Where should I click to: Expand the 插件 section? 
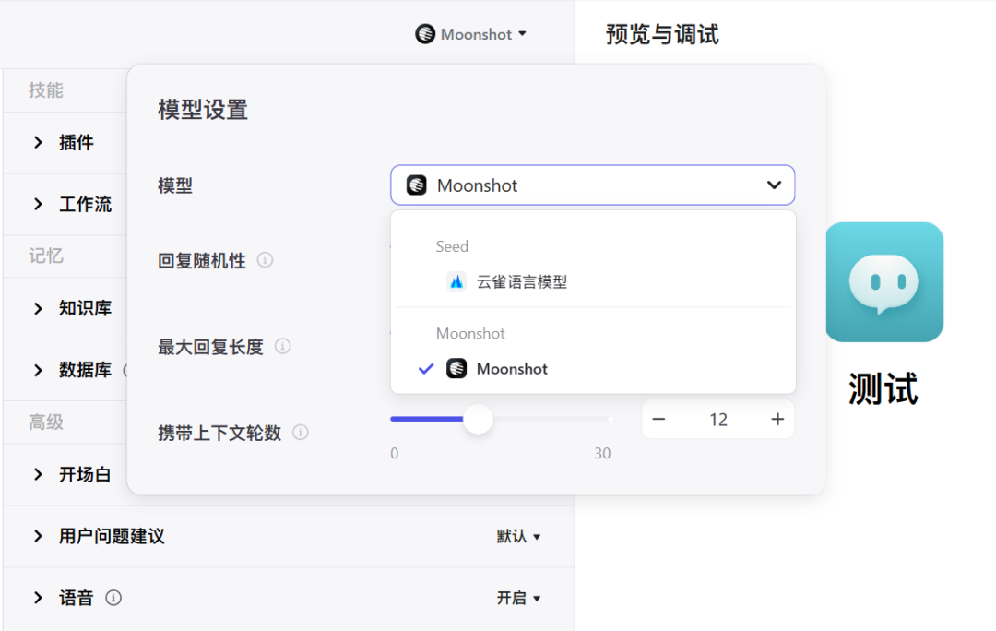[x=38, y=142]
